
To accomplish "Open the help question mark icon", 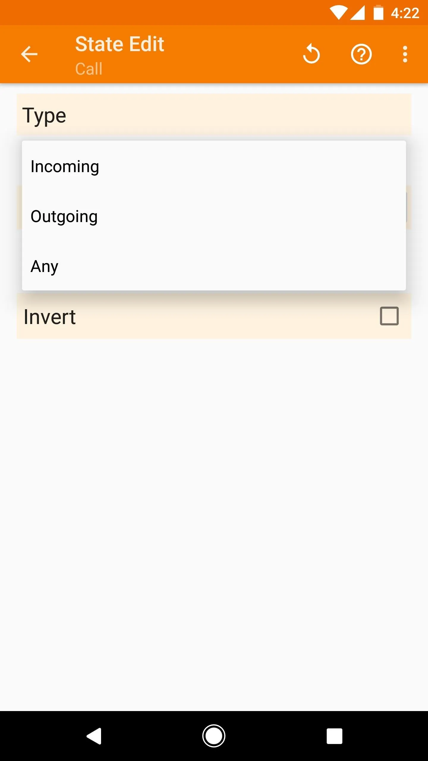I will point(361,54).
